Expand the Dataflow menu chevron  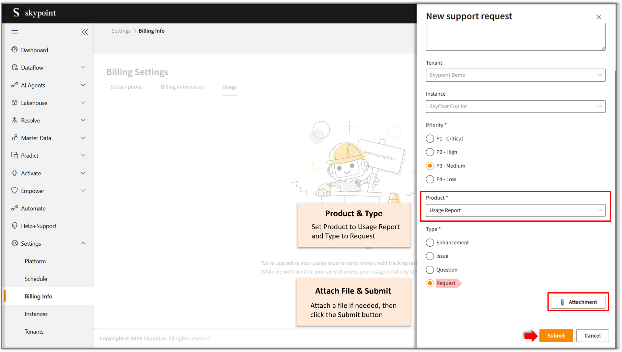pyautogui.click(x=83, y=67)
